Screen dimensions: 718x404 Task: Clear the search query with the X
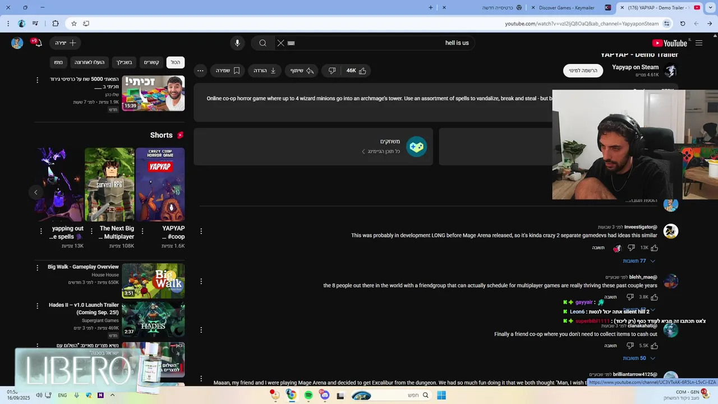coord(281,43)
